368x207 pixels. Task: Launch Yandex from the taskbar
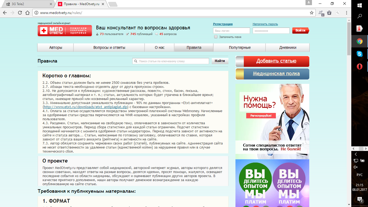[359, 29]
